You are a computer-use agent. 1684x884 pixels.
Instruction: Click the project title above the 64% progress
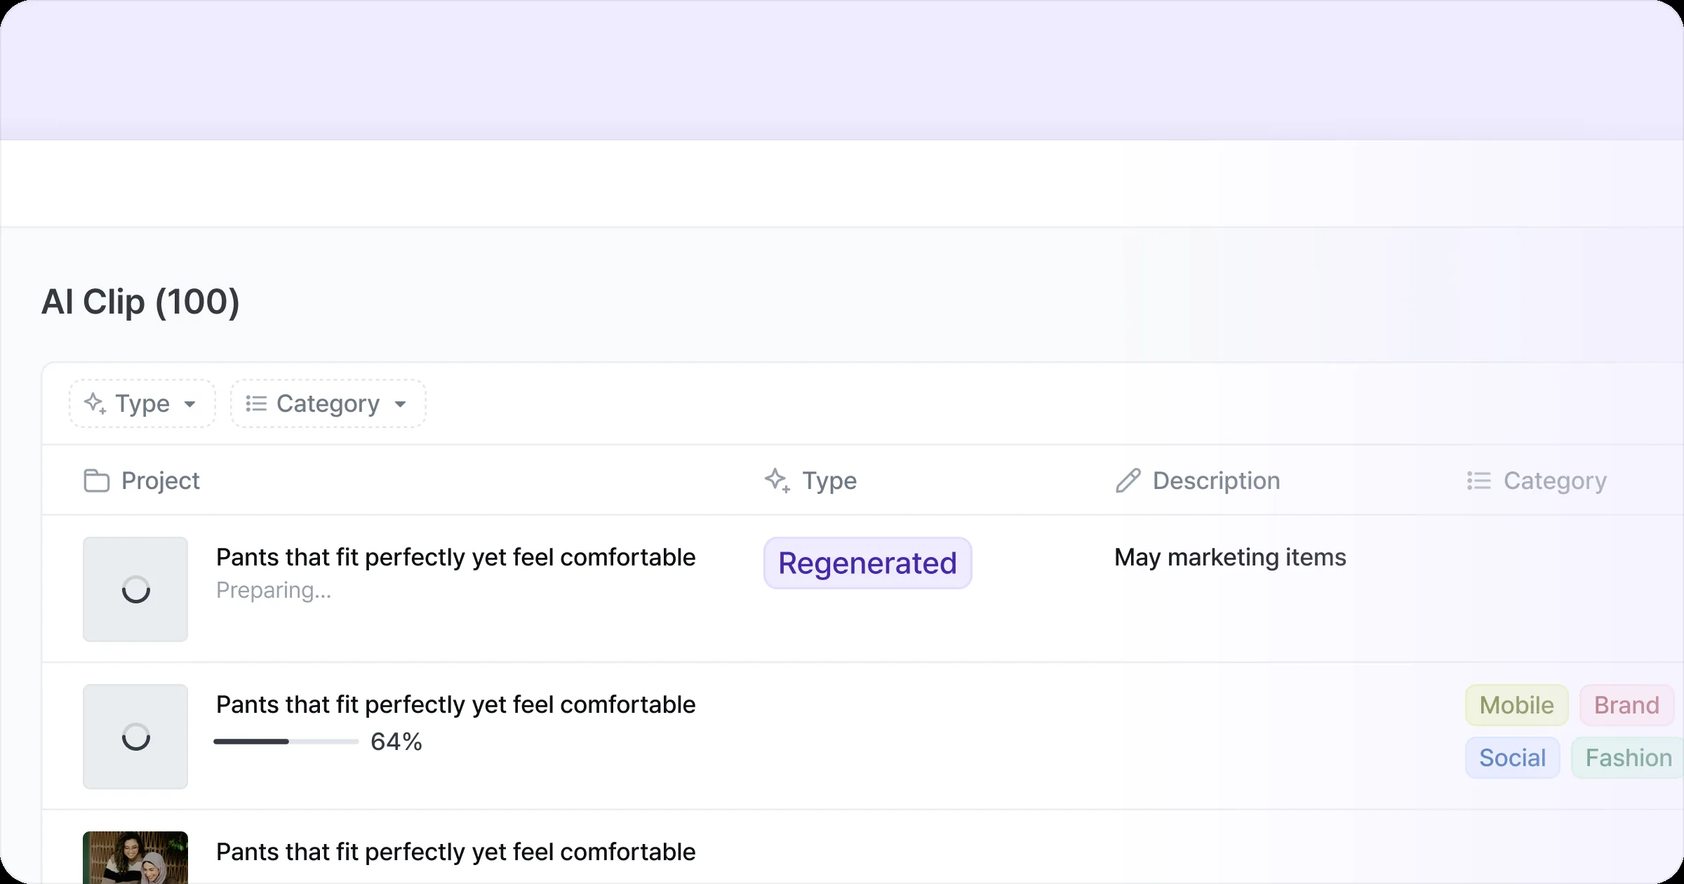[456, 704]
